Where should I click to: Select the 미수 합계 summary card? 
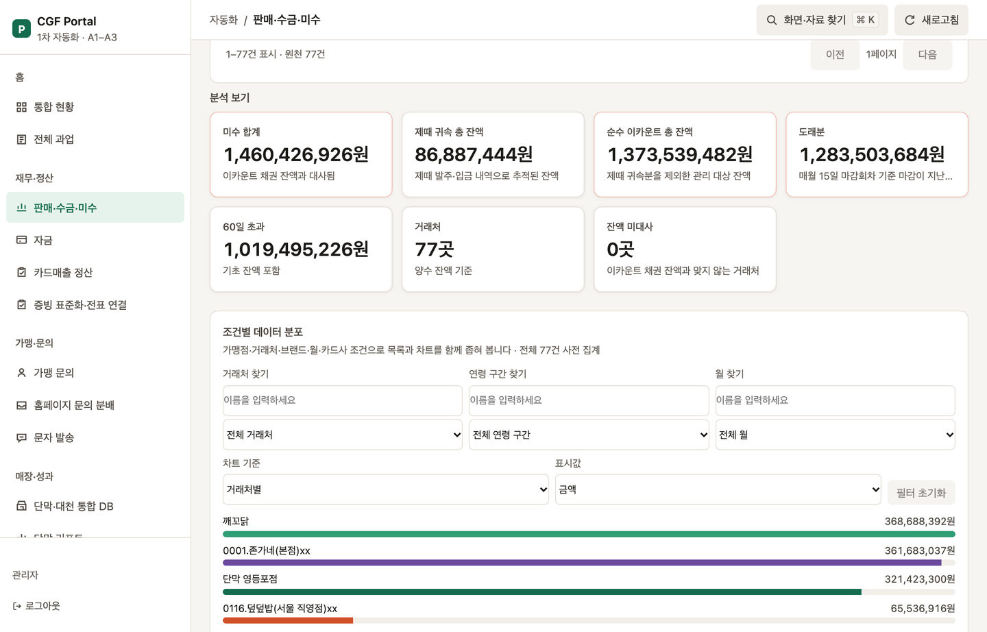(x=301, y=154)
